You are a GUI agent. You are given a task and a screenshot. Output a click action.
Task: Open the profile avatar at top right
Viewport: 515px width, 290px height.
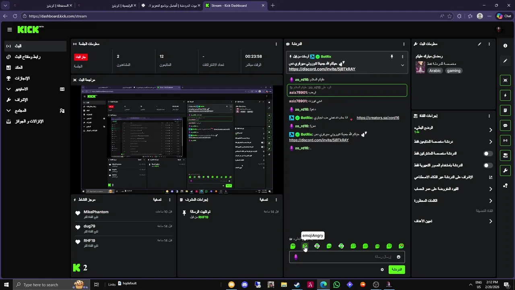(499, 29)
